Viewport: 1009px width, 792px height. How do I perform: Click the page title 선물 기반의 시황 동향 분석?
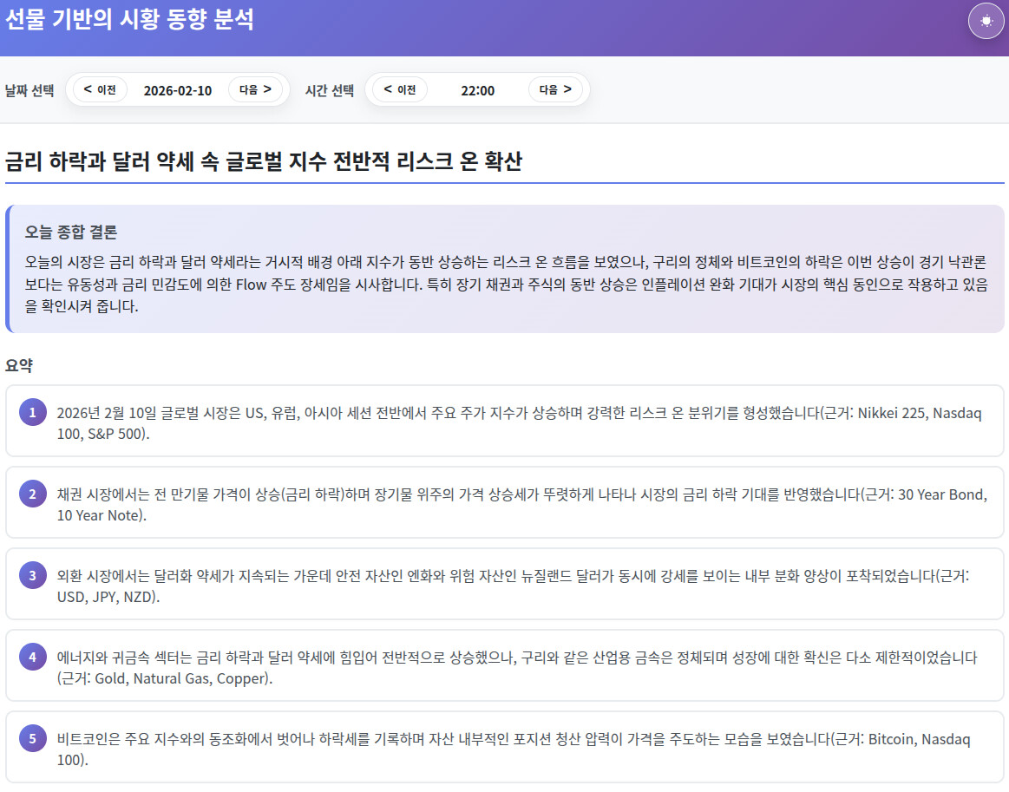130,20
